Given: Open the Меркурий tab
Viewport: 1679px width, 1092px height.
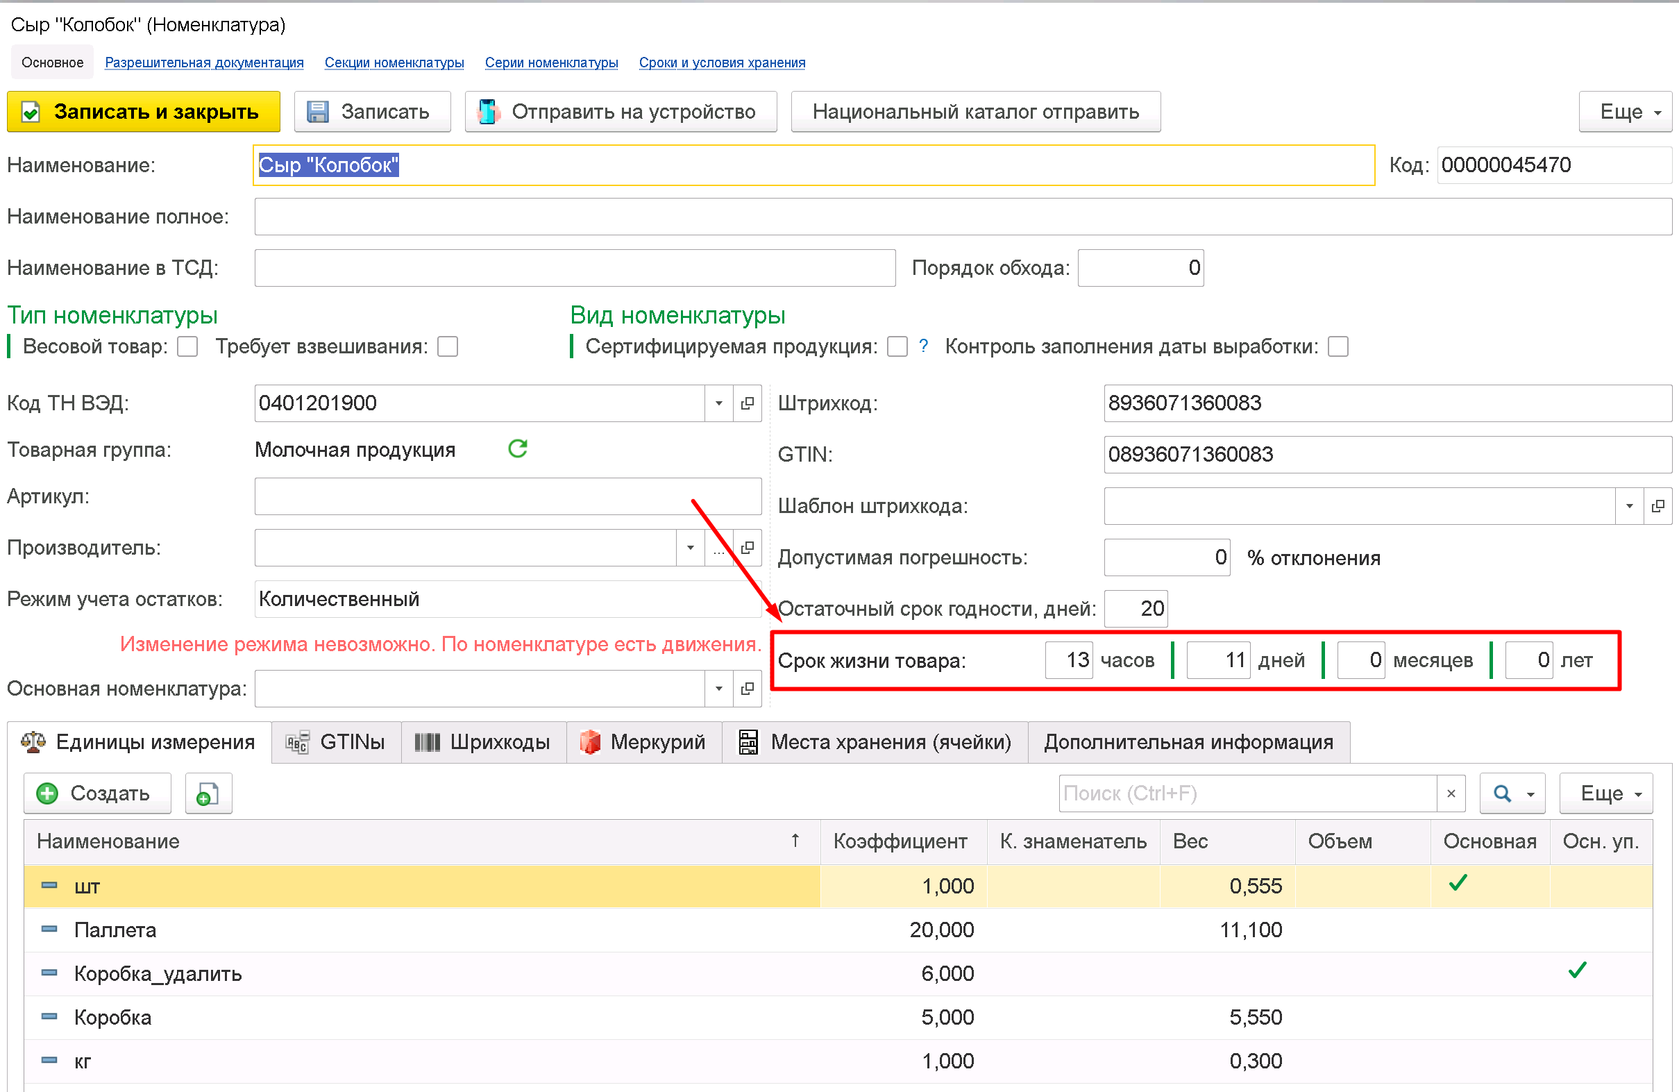Looking at the screenshot, I should tap(643, 742).
